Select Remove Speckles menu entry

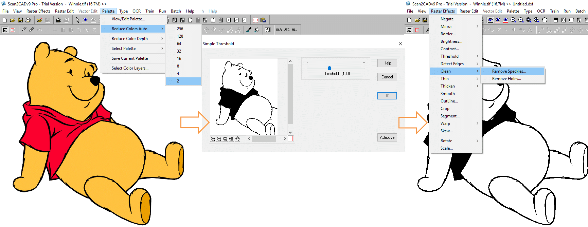[x=513, y=71]
